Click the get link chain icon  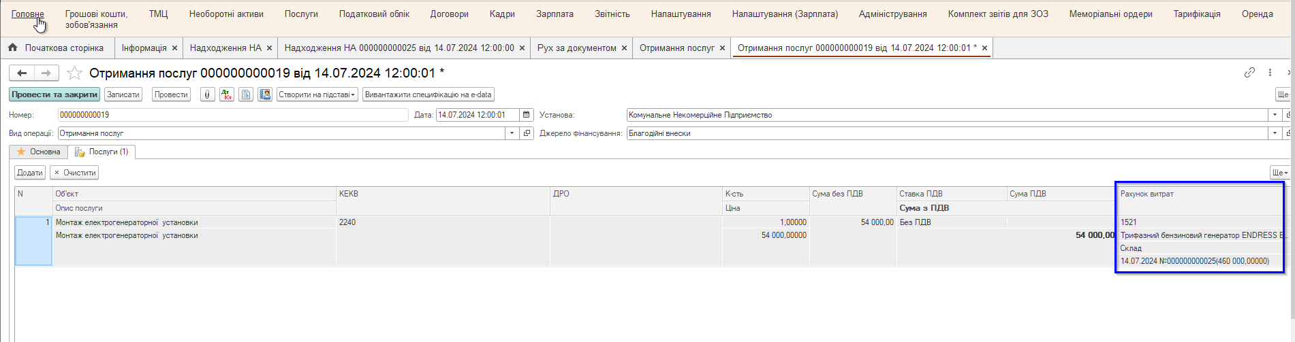tap(1249, 73)
